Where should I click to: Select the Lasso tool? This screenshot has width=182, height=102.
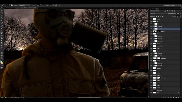tap(2, 16)
